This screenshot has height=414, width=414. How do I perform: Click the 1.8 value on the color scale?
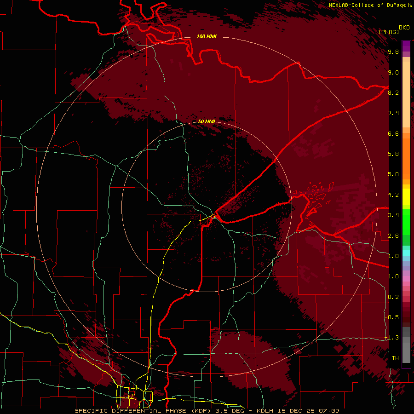[393, 256]
